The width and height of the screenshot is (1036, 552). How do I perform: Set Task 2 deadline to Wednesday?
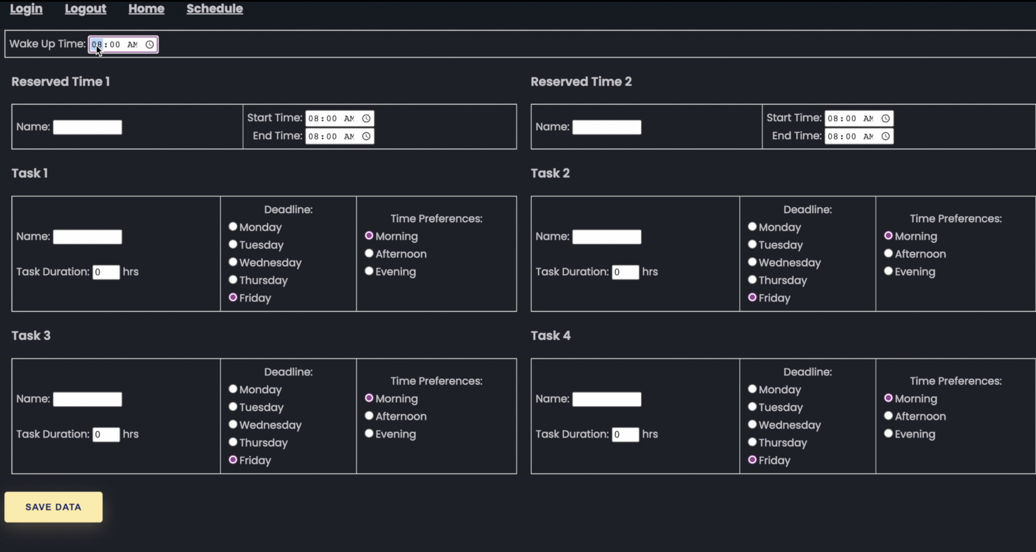pos(752,262)
